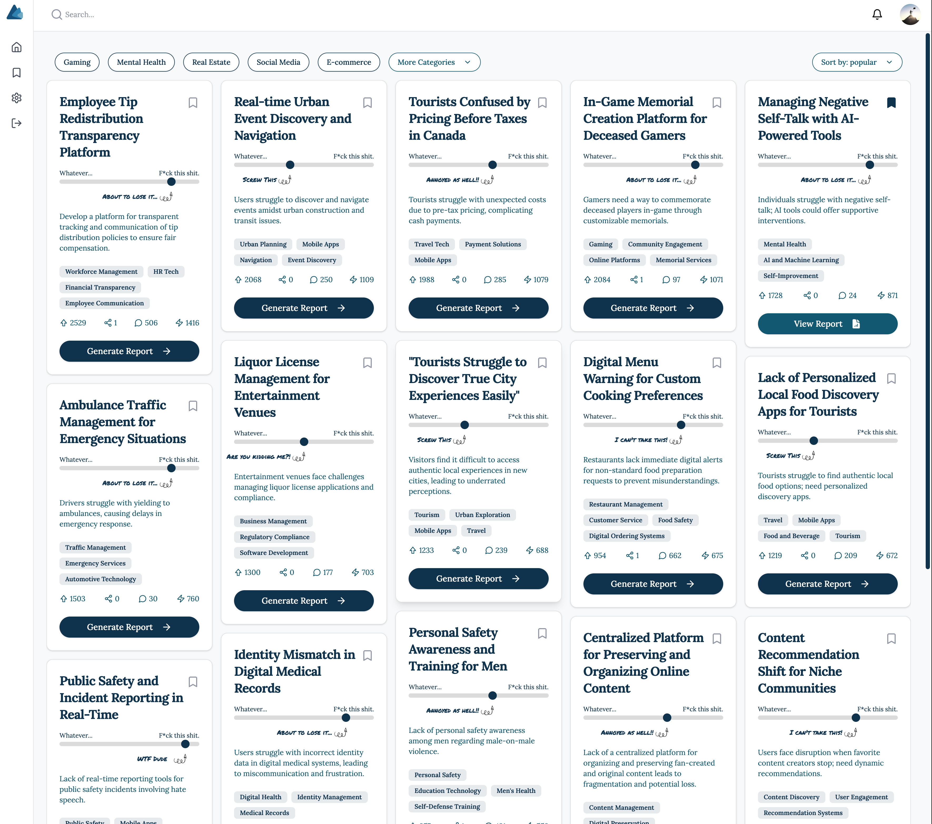Open the home icon in sidebar
The width and height of the screenshot is (932, 824).
16,47
